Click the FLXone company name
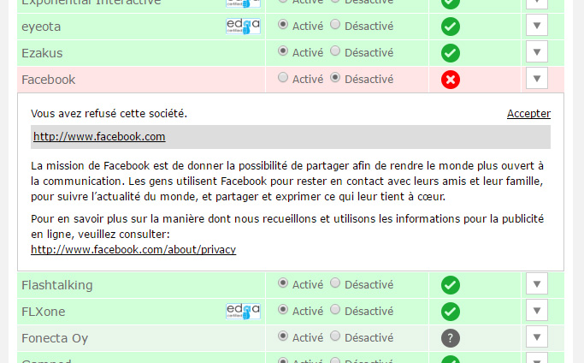The height and width of the screenshot is (363, 584). click(44, 312)
